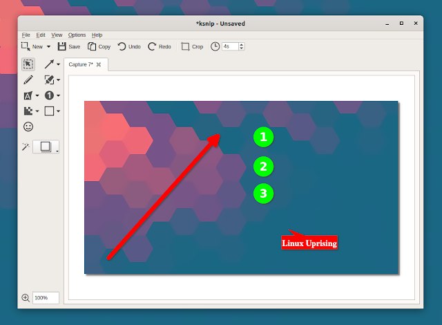This screenshot has width=442, height=325.
Task: Open the File menu
Action: click(x=26, y=35)
